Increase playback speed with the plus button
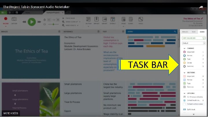Viewport: 208px width, 117px height. click(58, 20)
